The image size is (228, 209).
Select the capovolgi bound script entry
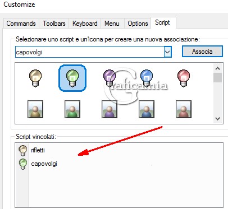[x=44, y=164]
